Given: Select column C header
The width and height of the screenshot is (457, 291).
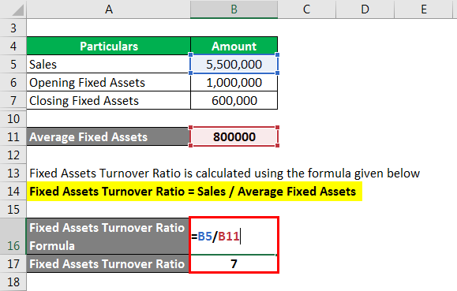Looking at the screenshot, I should click(x=306, y=9).
